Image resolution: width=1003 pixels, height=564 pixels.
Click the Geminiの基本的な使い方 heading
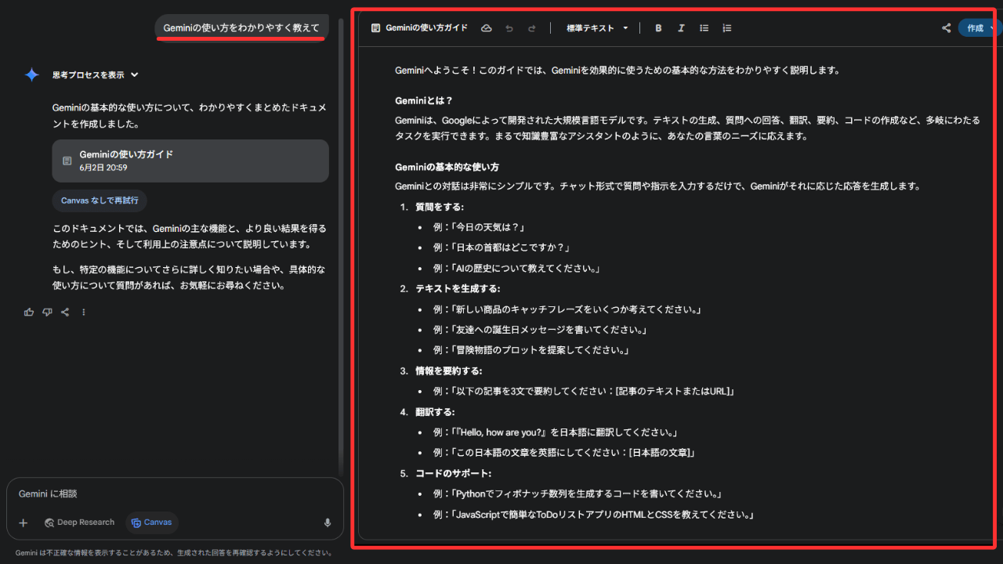click(447, 167)
